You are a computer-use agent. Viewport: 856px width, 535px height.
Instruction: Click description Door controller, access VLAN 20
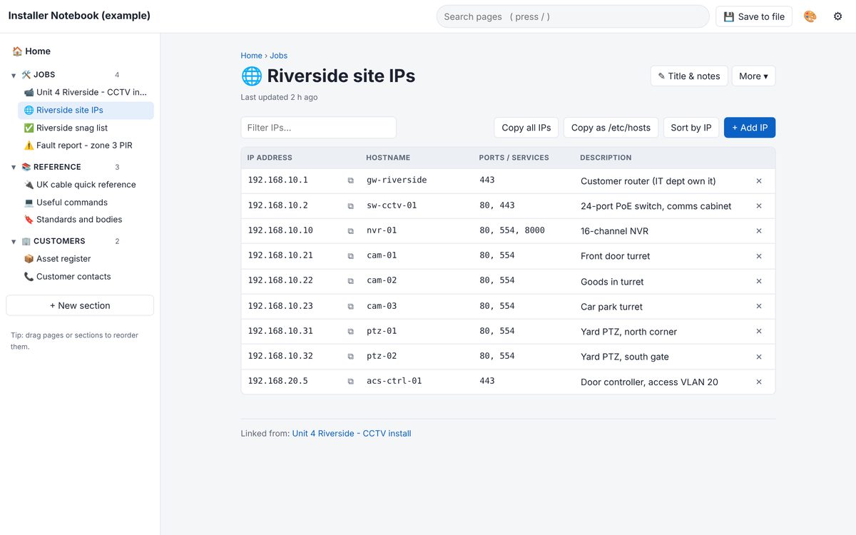[649, 382]
